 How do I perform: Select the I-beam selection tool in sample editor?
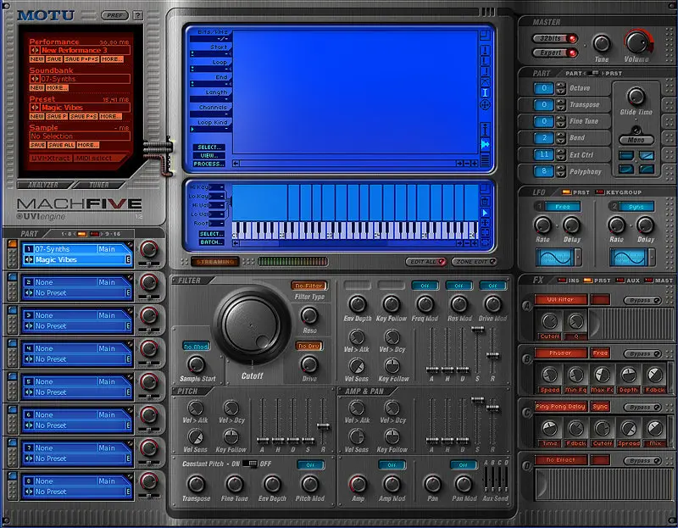point(485,92)
